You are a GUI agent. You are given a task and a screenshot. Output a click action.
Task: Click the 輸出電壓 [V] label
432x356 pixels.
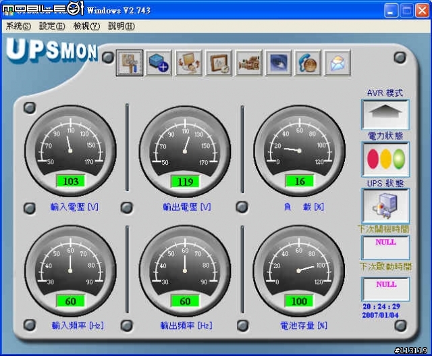tap(187, 207)
